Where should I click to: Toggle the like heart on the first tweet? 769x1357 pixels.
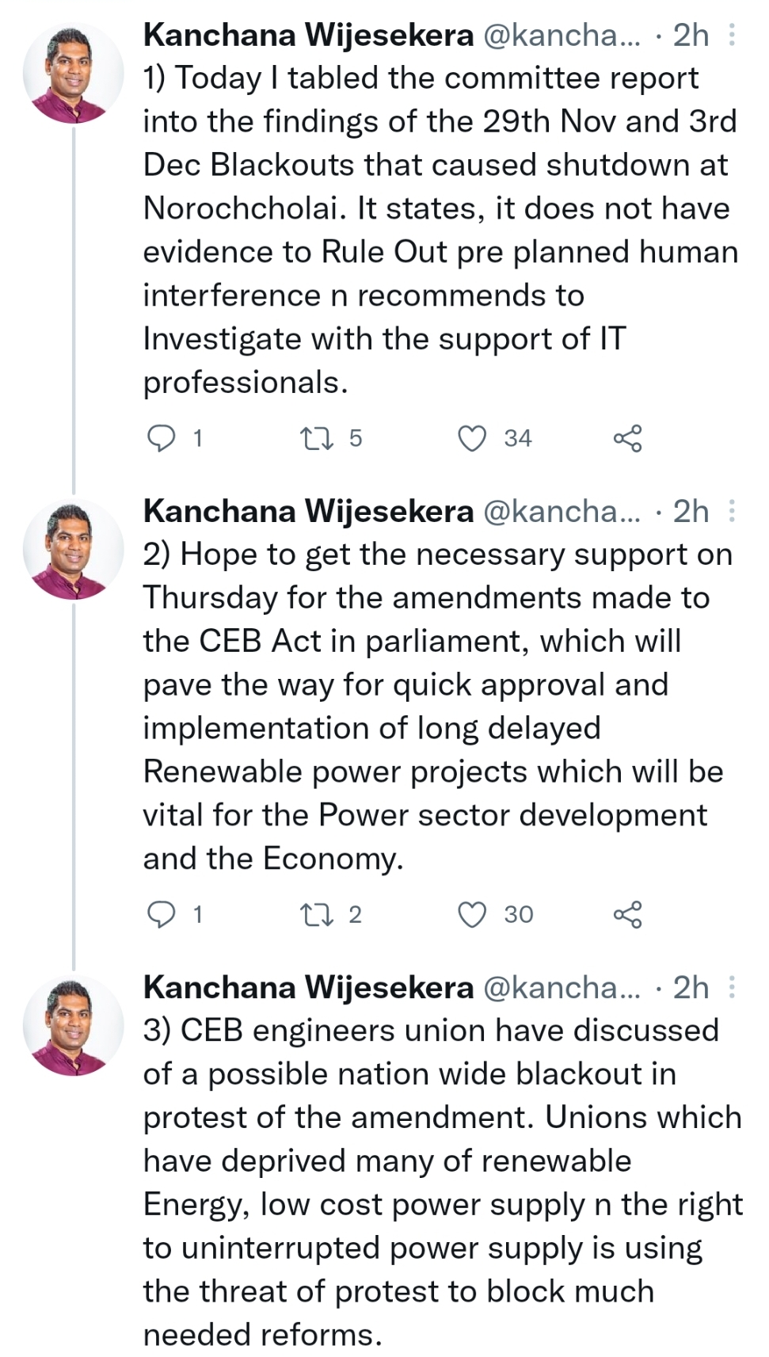tap(473, 436)
